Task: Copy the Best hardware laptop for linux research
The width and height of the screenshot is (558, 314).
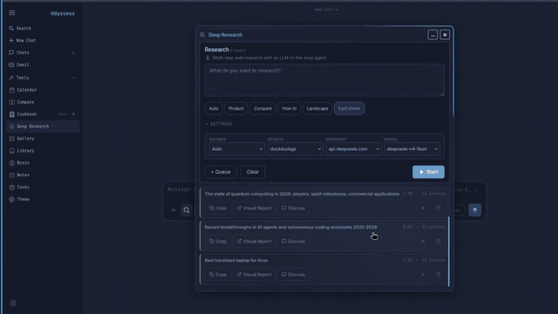Action: (x=218, y=275)
